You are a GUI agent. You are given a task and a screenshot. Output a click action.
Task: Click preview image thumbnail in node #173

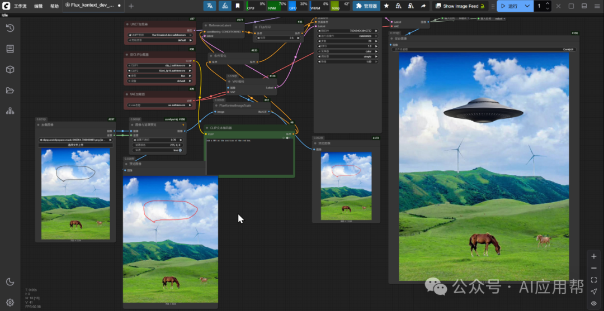pyautogui.click(x=346, y=186)
